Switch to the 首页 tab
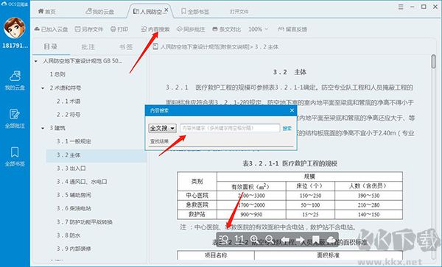The width and height of the screenshot is (442, 267). click(47, 11)
